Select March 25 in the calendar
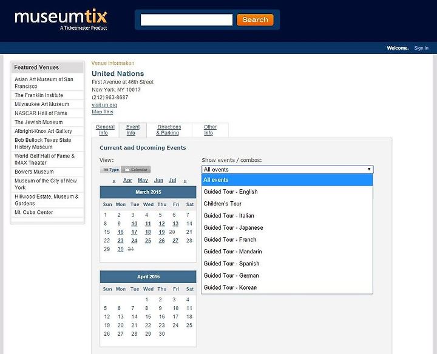 (148, 241)
